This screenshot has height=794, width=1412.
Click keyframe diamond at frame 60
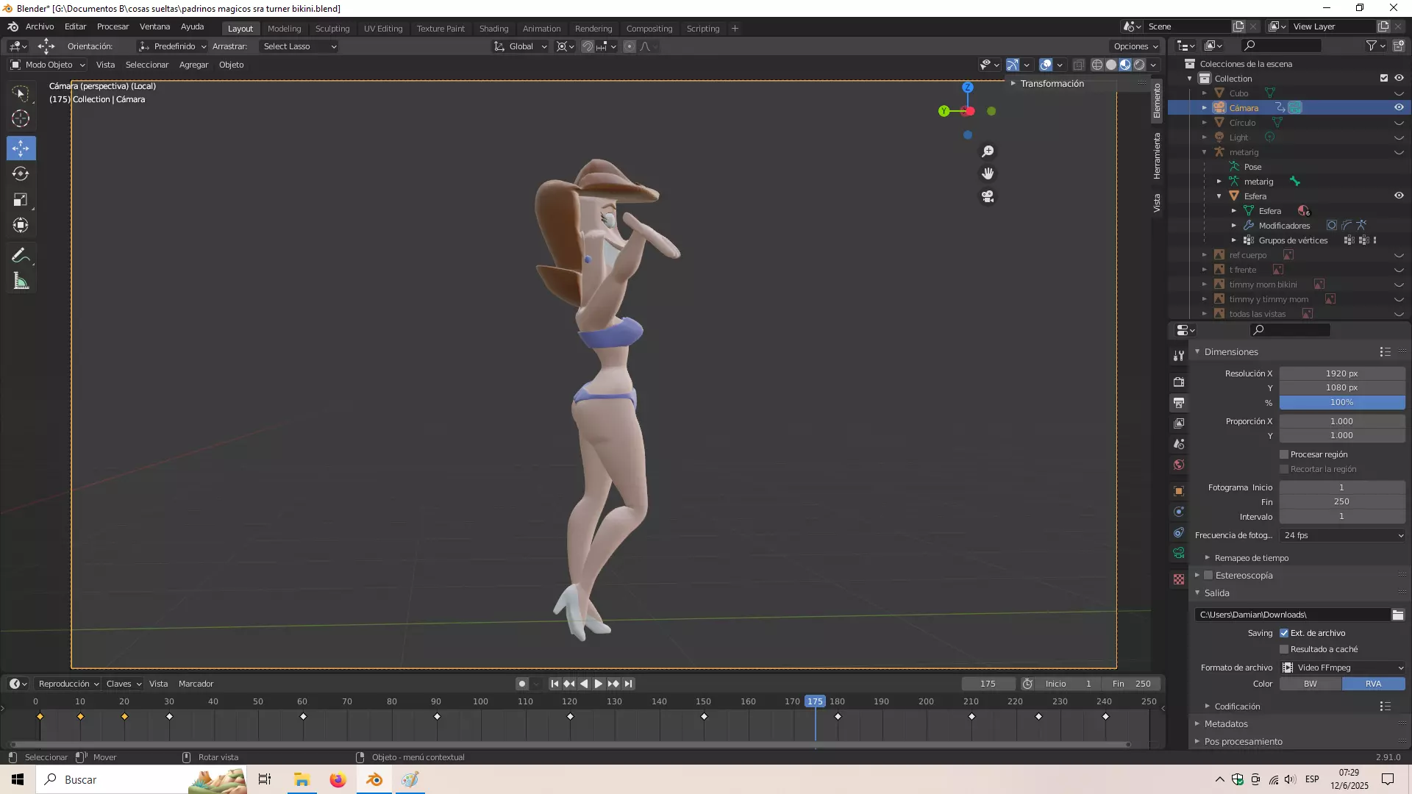coord(303,717)
